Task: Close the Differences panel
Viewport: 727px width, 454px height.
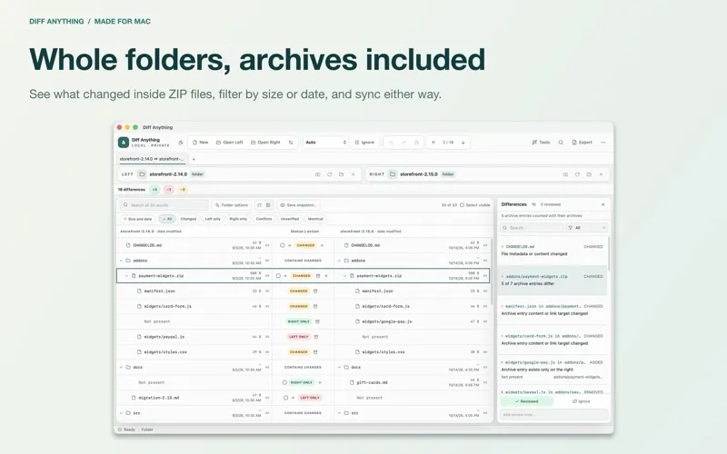Action: coord(603,204)
